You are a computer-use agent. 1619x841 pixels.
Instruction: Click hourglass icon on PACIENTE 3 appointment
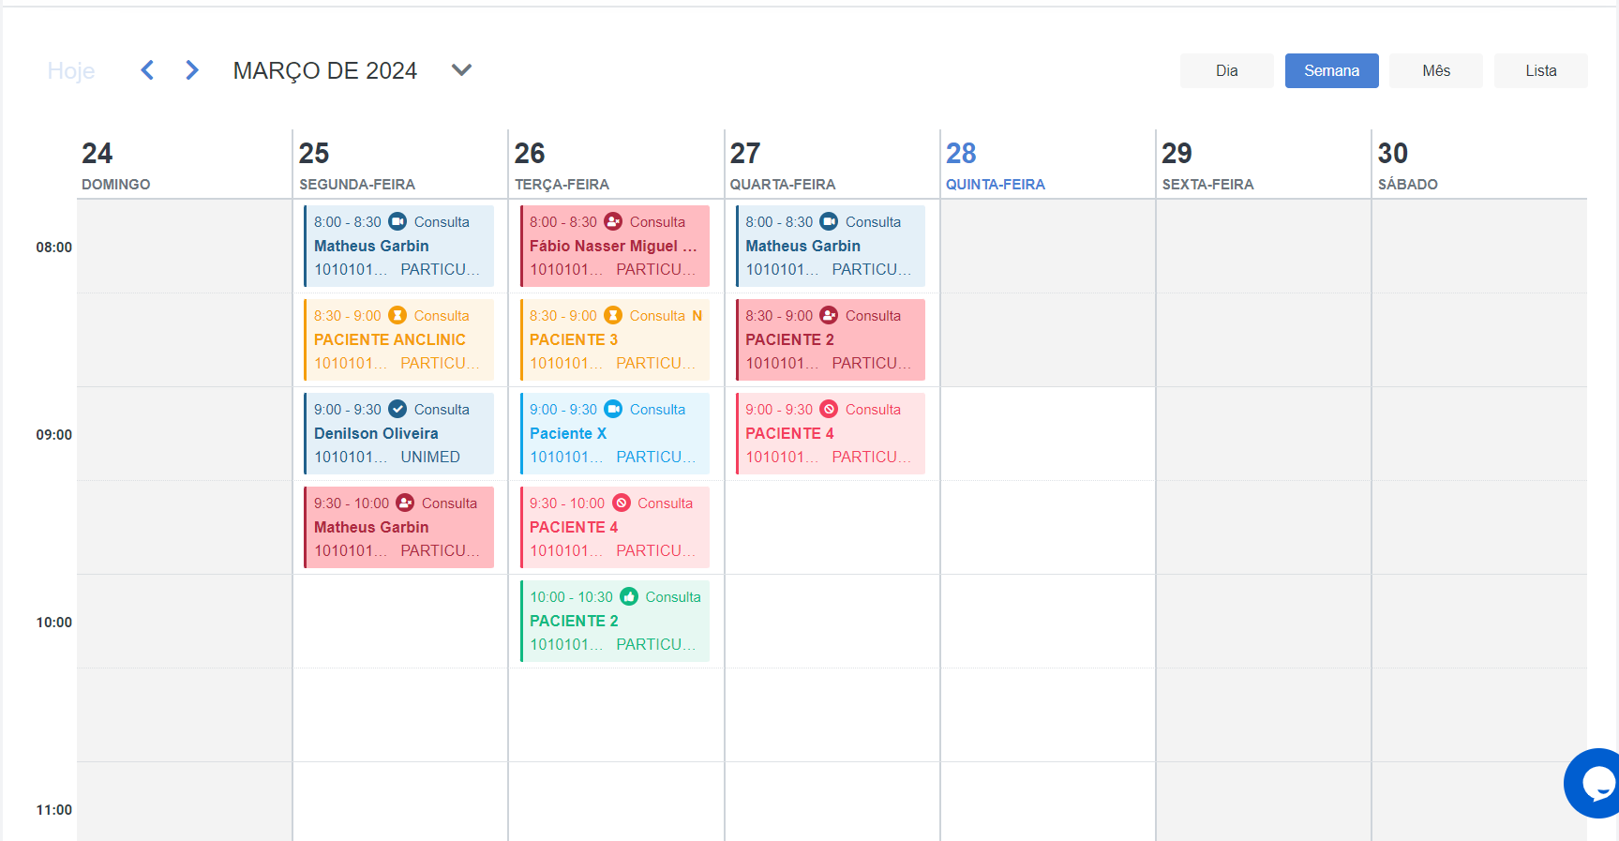pyautogui.click(x=613, y=315)
